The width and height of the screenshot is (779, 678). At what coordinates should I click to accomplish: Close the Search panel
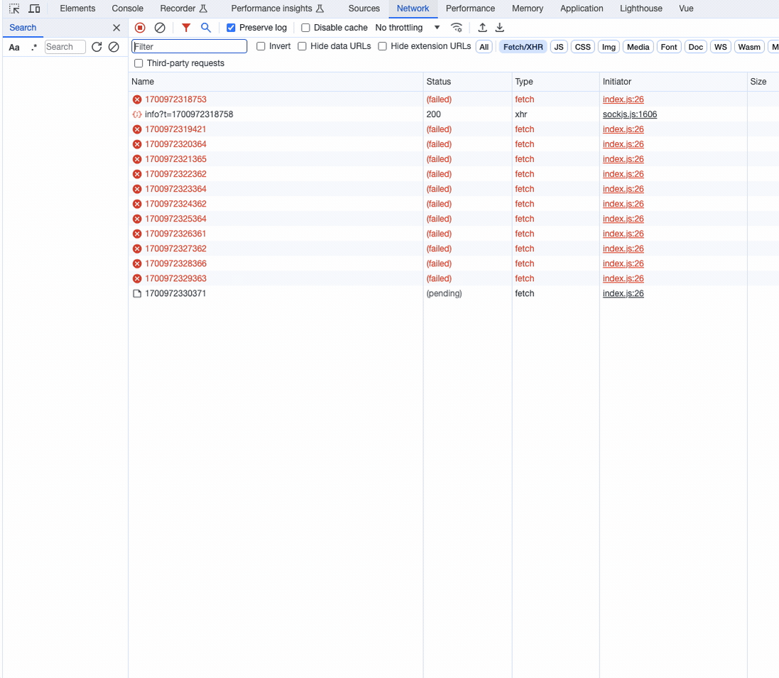(116, 28)
